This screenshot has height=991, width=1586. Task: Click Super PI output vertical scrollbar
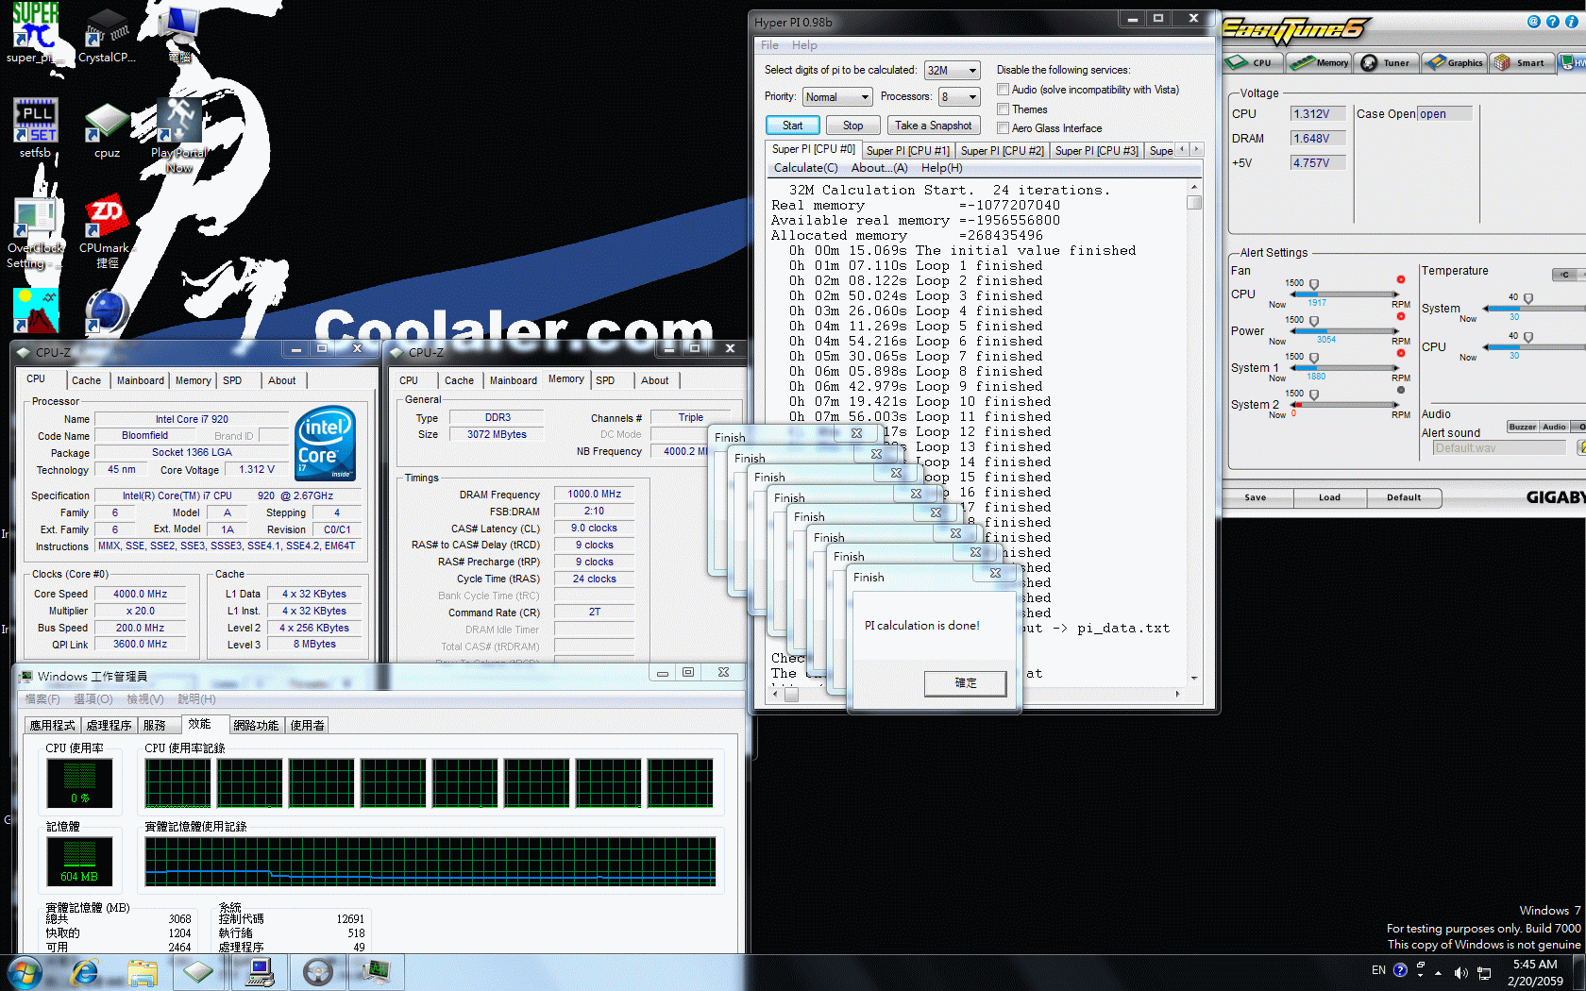(x=1194, y=434)
